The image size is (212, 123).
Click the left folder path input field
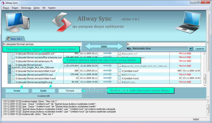click(41, 44)
